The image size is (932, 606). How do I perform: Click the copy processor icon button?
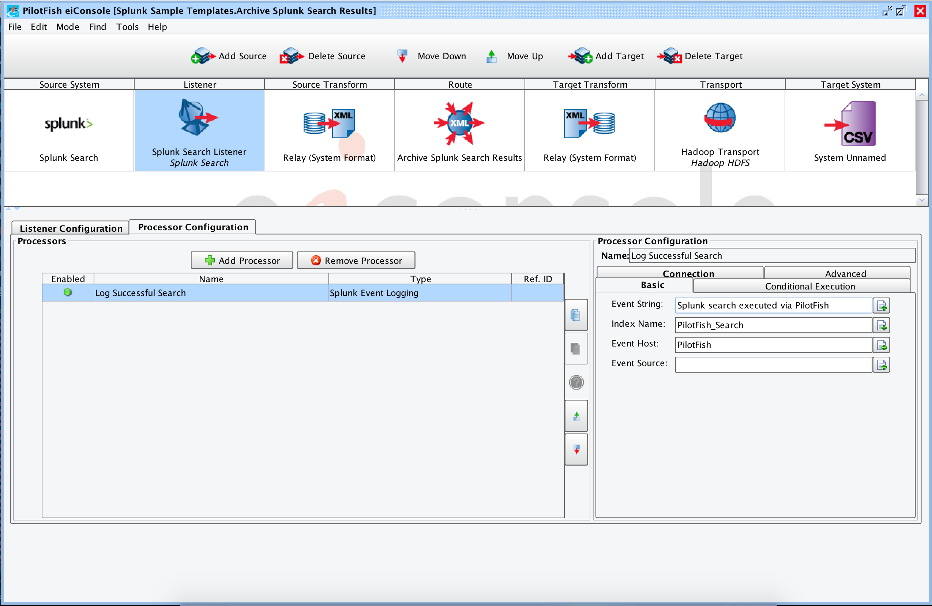576,315
